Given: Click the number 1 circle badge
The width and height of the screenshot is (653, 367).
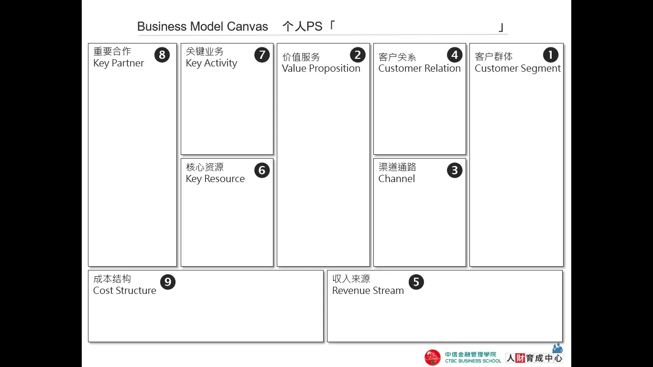Looking at the screenshot, I should (x=550, y=55).
